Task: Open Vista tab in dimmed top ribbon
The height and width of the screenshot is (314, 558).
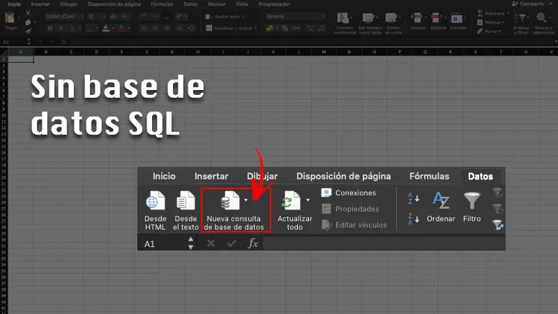Action: [x=241, y=4]
